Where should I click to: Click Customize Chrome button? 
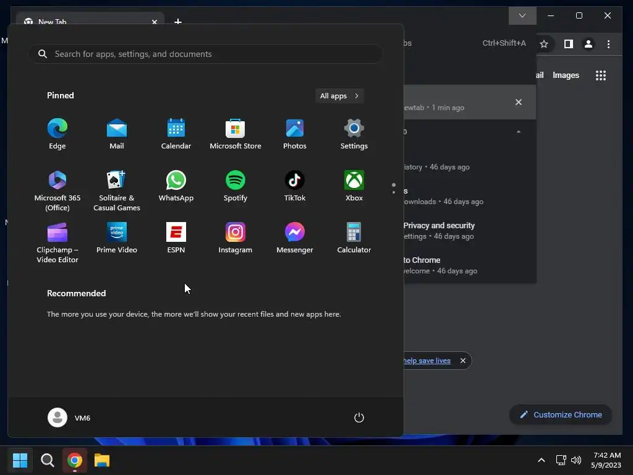(x=561, y=415)
